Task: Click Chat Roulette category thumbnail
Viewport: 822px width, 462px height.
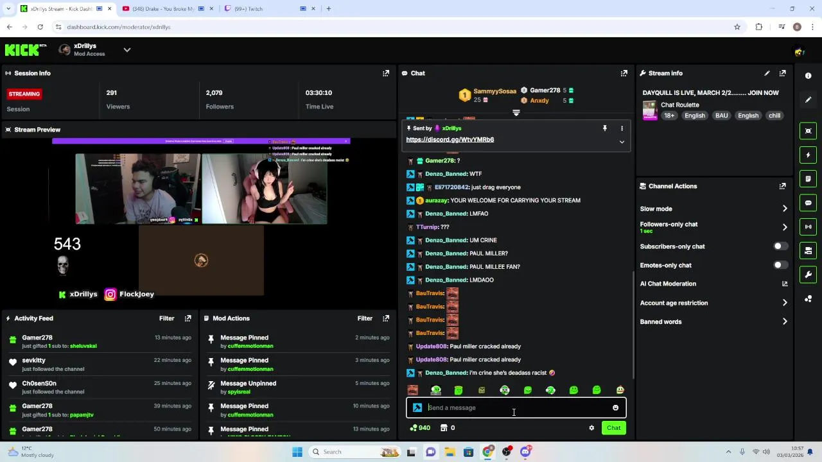Action: click(650, 110)
